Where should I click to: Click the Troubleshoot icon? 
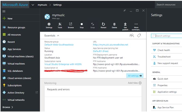(x=154, y=57)
